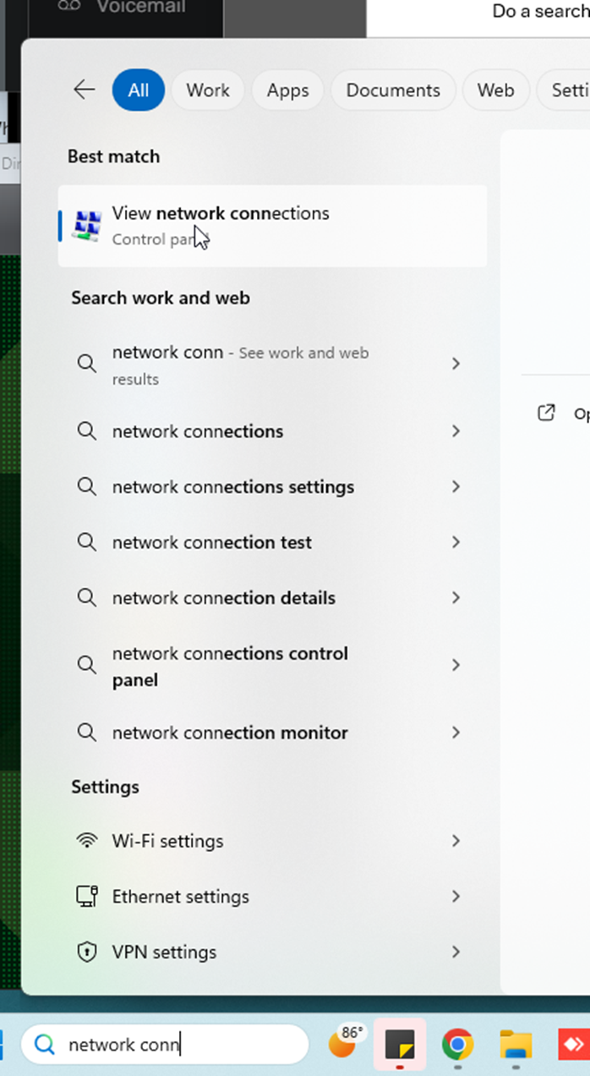Open the red AnyDesk taskbar icon
590x1076 pixels.
pos(574,1046)
